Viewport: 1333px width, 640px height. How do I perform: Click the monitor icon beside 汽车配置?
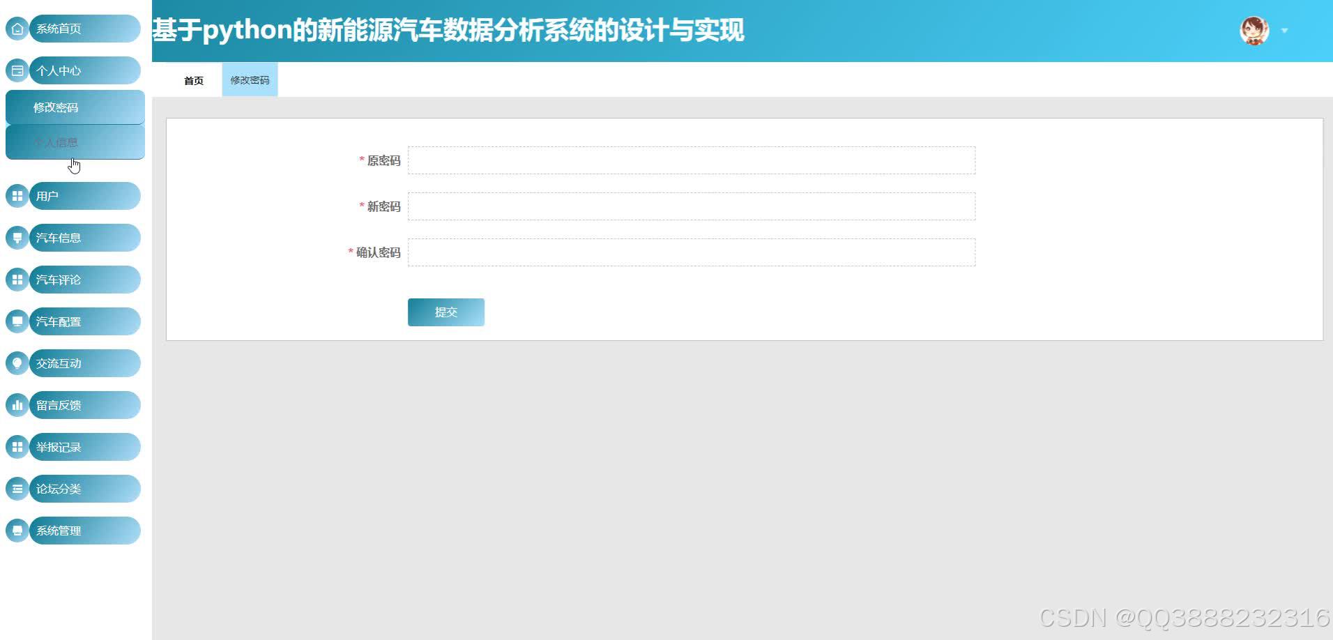[x=17, y=321]
